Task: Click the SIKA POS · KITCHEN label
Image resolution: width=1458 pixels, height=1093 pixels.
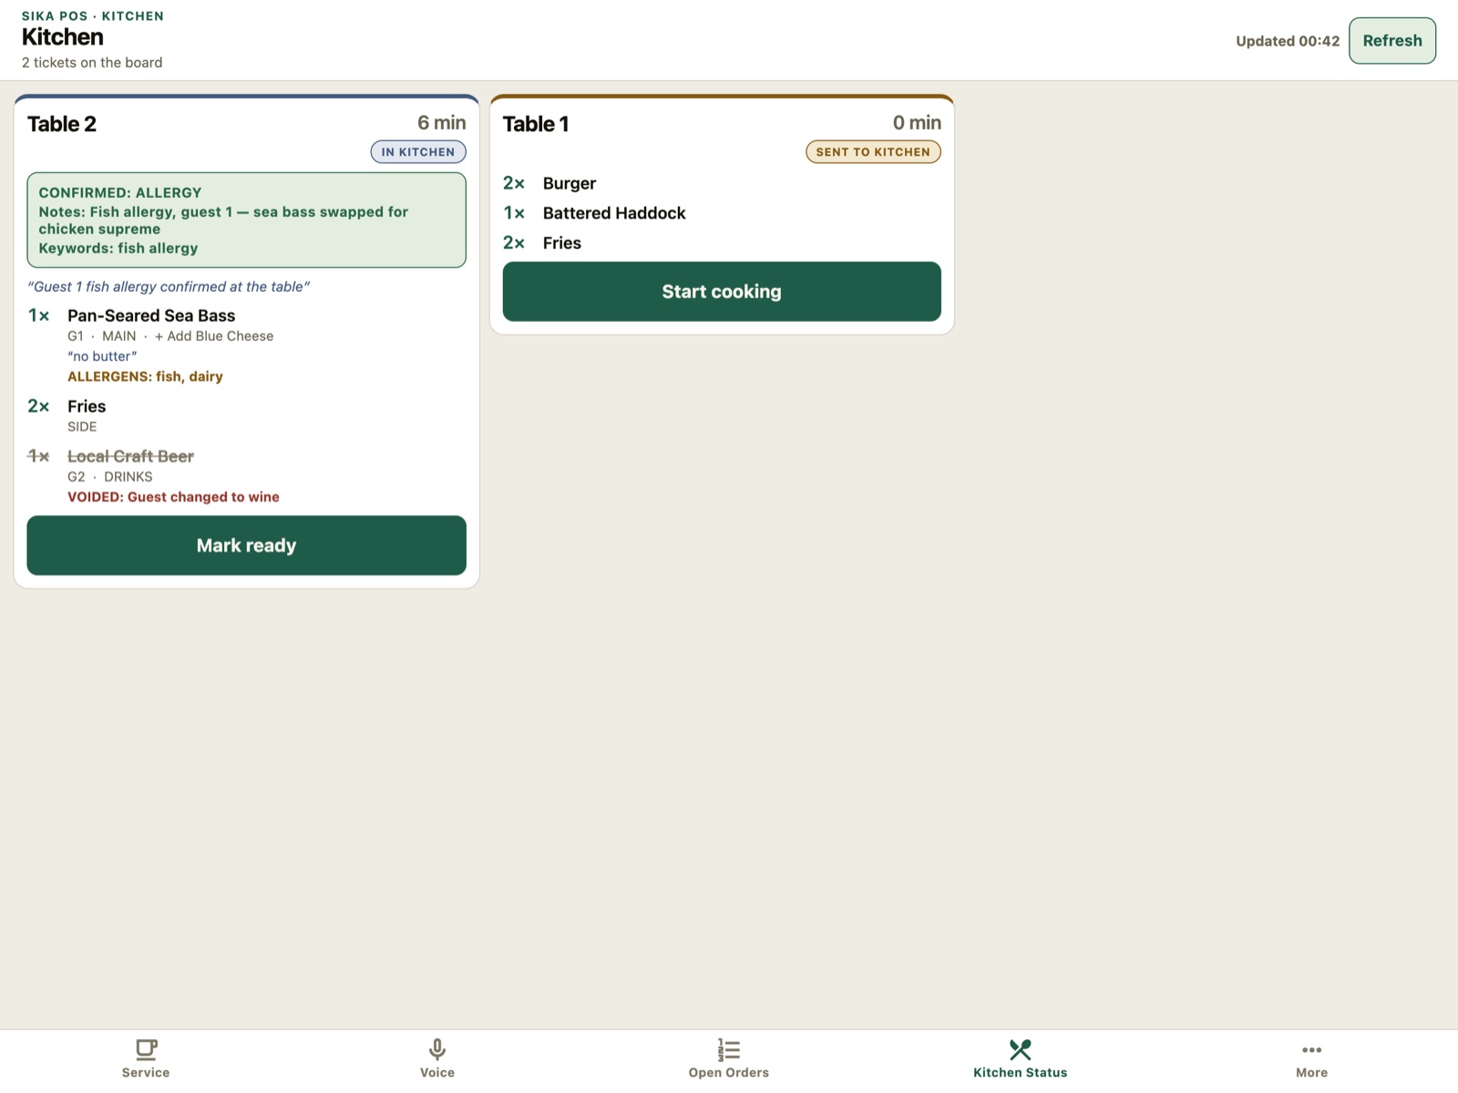Action: click(93, 16)
